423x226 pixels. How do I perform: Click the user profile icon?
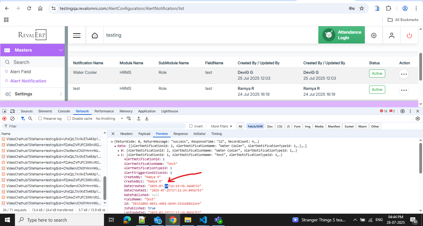pos(392,36)
